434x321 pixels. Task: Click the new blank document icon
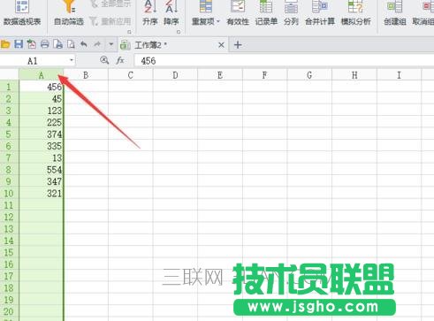[x=71, y=44]
